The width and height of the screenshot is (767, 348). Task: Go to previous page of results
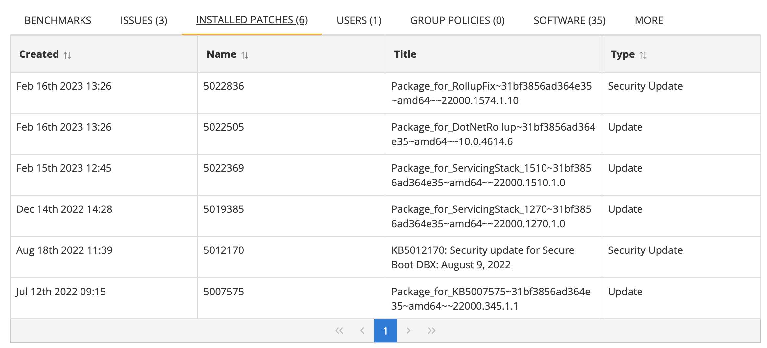click(362, 331)
